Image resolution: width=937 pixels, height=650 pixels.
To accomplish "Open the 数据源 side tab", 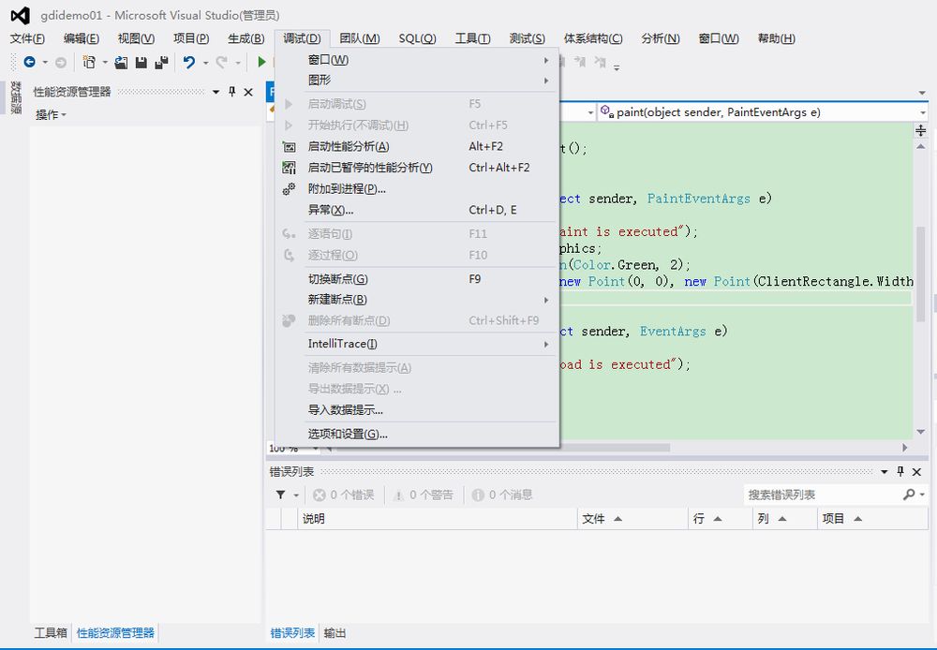I will click(x=16, y=97).
